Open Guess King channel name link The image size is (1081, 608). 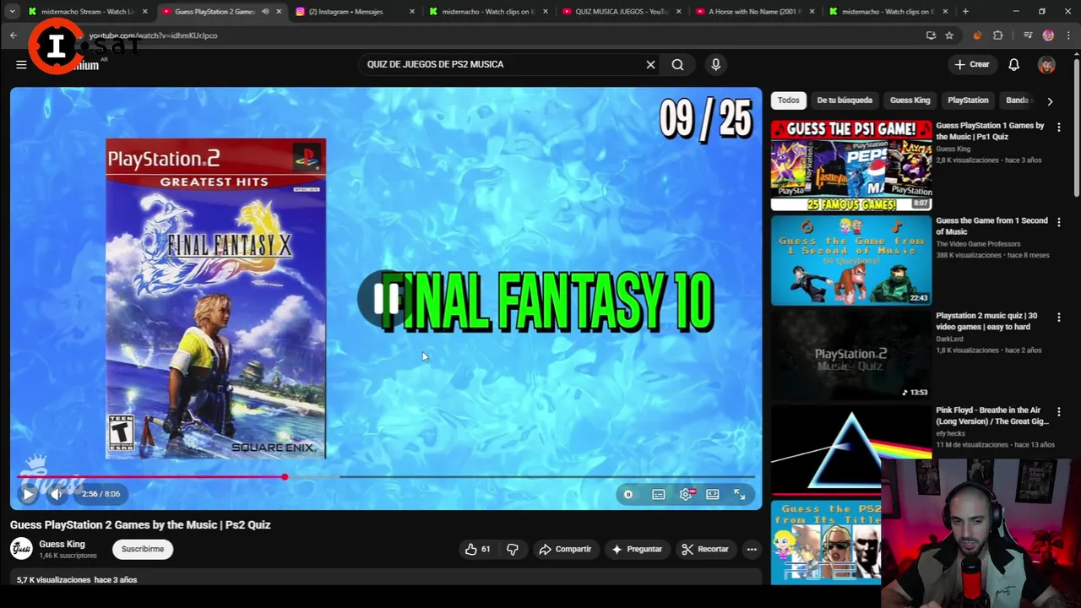62,544
